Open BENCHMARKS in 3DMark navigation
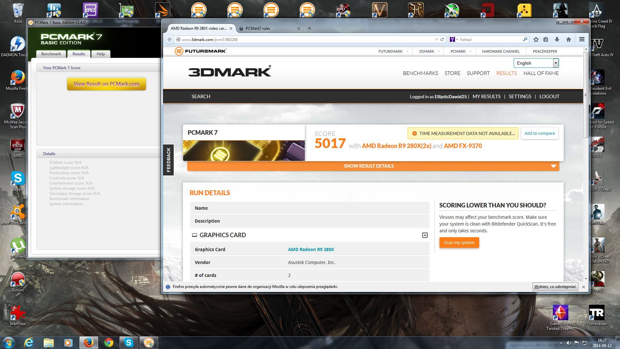The width and height of the screenshot is (620, 349). [x=420, y=73]
